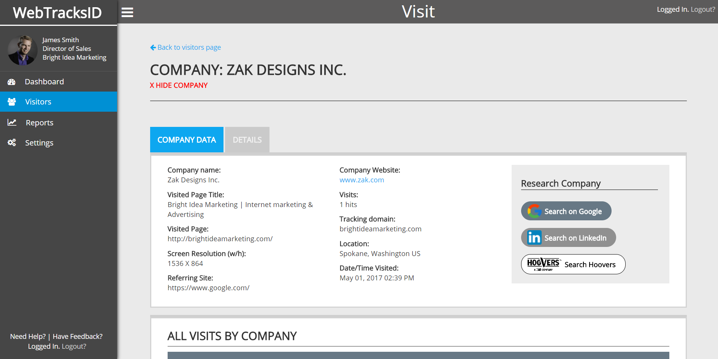Click the Reports chart icon
The height and width of the screenshot is (359, 718).
point(12,122)
